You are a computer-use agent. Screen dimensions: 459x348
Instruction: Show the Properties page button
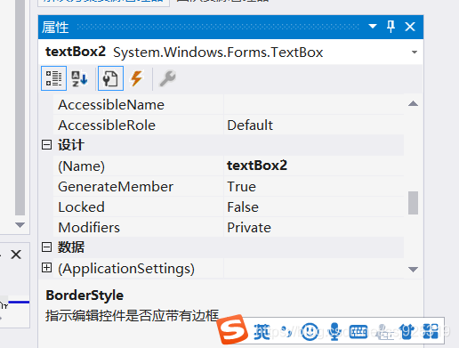click(x=110, y=78)
